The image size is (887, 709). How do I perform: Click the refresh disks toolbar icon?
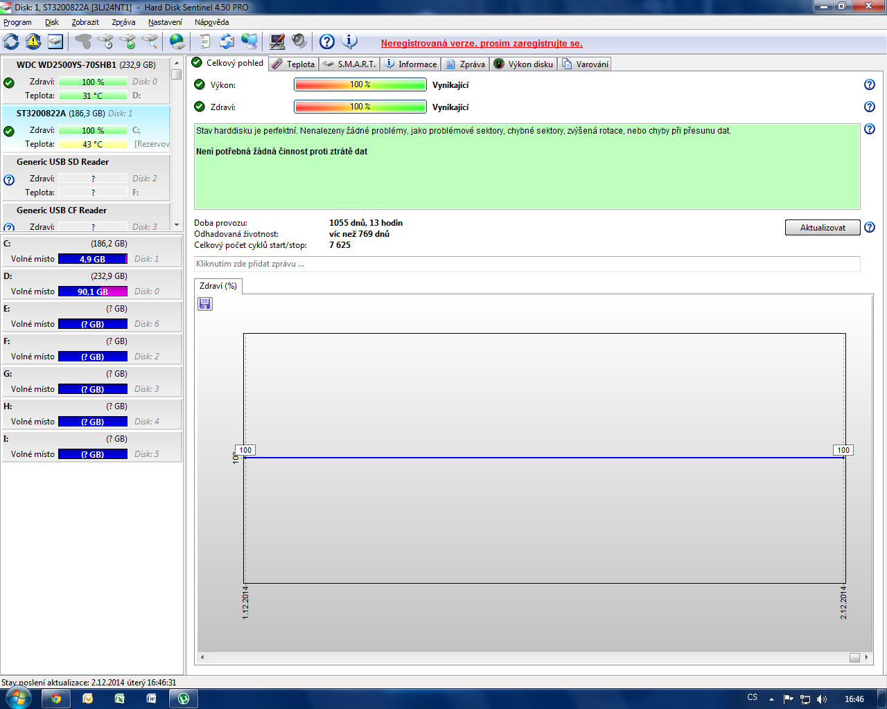pyautogui.click(x=11, y=42)
